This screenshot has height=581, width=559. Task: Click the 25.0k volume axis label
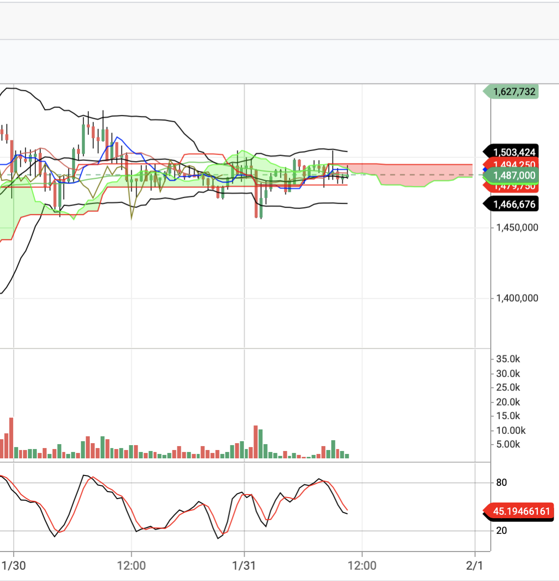[x=508, y=387]
